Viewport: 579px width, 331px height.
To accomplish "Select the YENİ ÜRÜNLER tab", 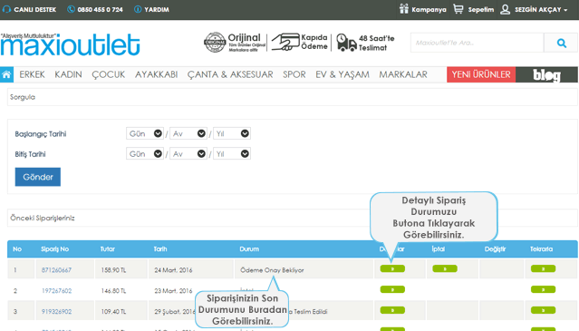I will (481, 74).
